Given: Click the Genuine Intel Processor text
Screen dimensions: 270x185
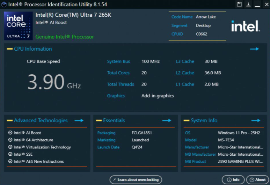Looking at the screenshot, I should pos(65,37).
